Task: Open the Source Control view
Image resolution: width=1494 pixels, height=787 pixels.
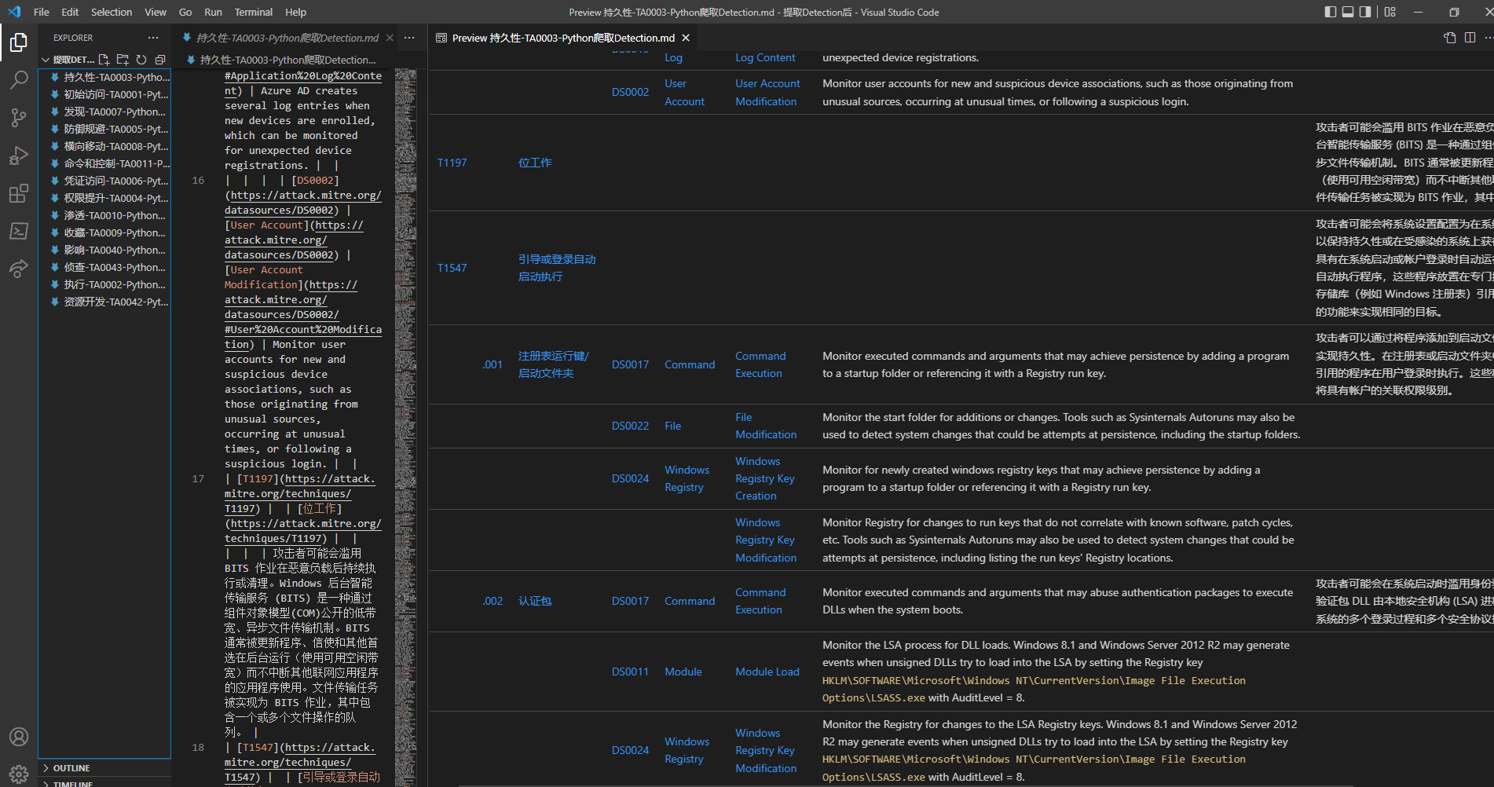Action: pyautogui.click(x=19, y=118)
